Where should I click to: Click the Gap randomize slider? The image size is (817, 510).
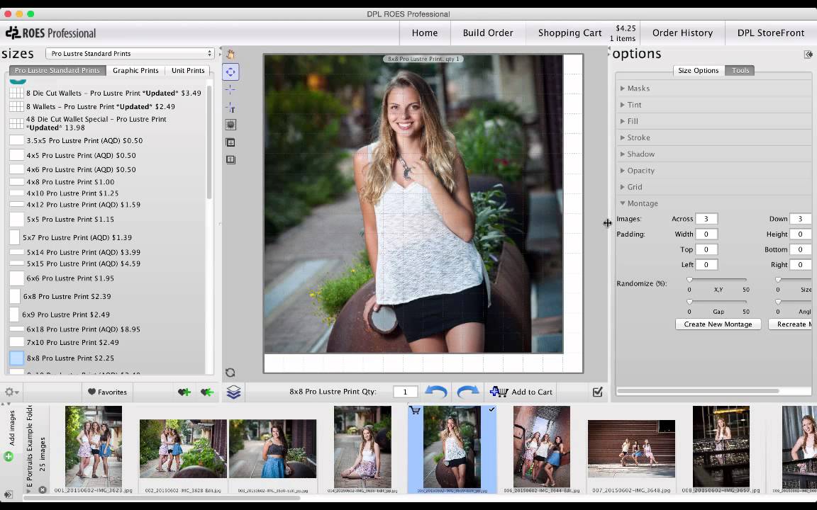(x=718, y=302)
